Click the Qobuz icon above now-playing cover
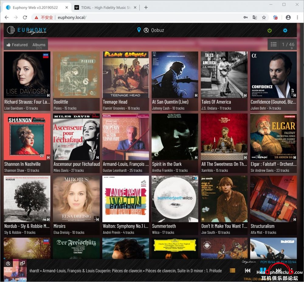The image size is (304, 282). [8, 263]
